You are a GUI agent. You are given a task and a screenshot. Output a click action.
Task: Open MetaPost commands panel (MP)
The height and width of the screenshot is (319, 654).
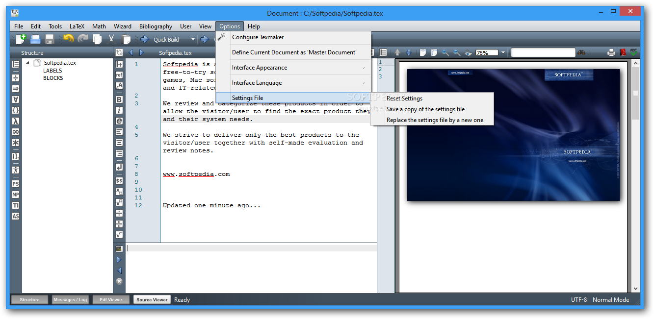point(16,195)
